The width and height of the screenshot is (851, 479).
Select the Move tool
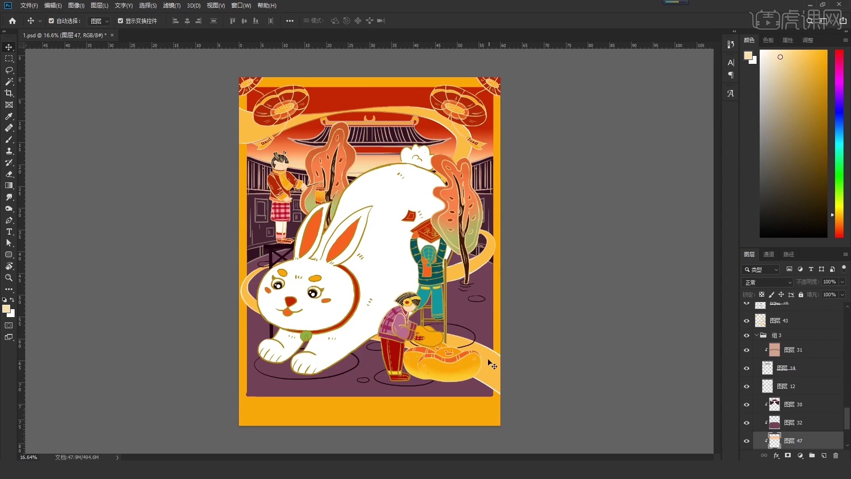[9, 47]
